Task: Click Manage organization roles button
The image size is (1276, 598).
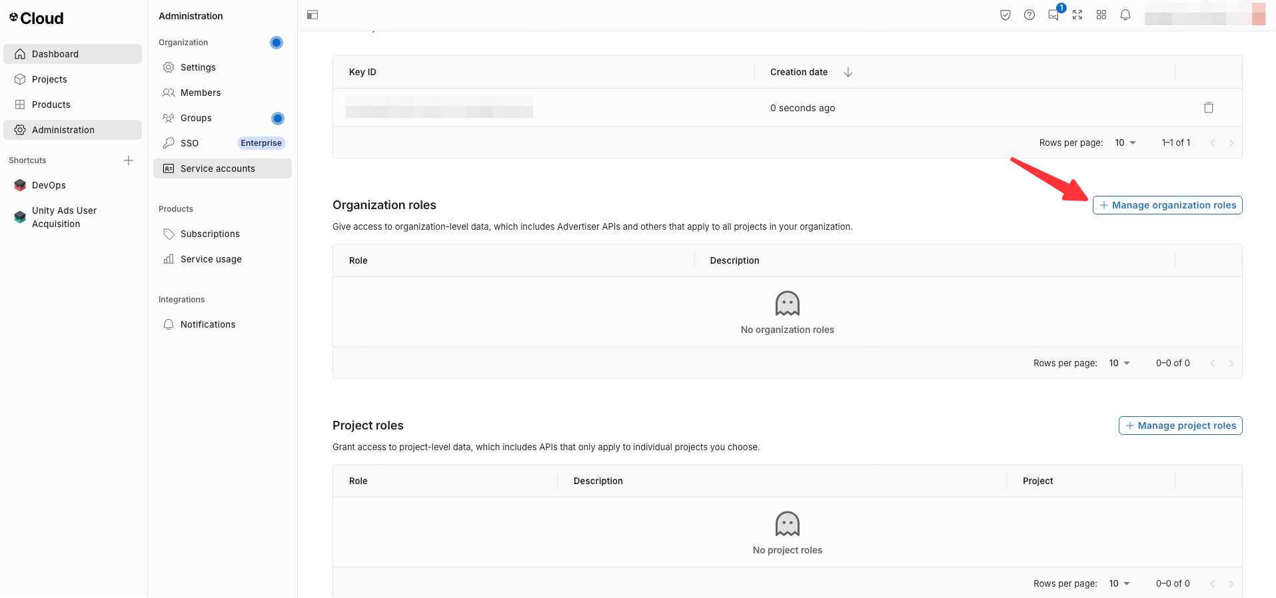Action: (x=1167, y=205)
